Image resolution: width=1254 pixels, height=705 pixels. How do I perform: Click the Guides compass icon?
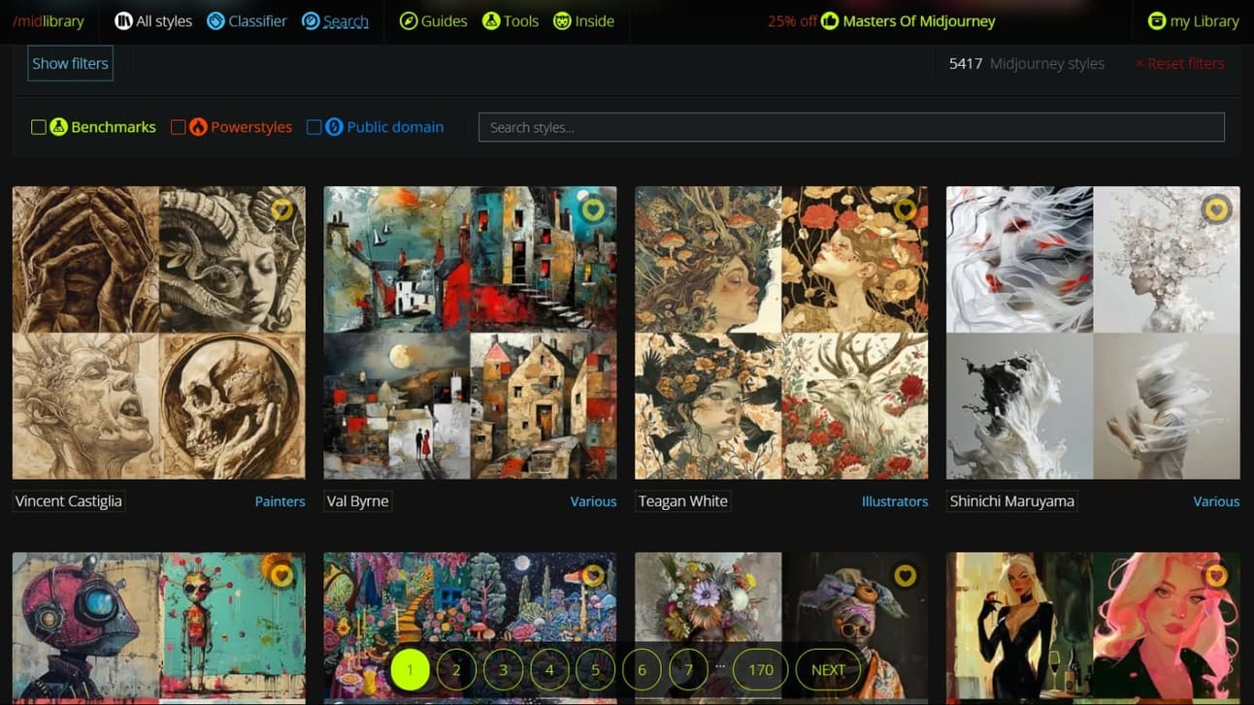point(409,21)
